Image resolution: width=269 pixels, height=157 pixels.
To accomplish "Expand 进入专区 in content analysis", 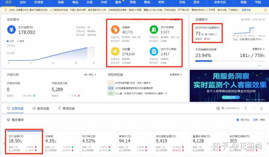I will [90, 75].
